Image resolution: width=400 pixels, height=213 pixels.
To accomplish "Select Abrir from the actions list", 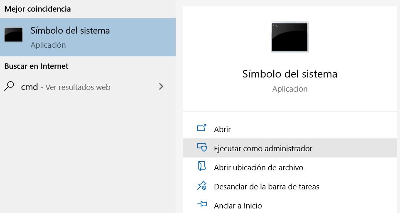I will tap(222, 129).
